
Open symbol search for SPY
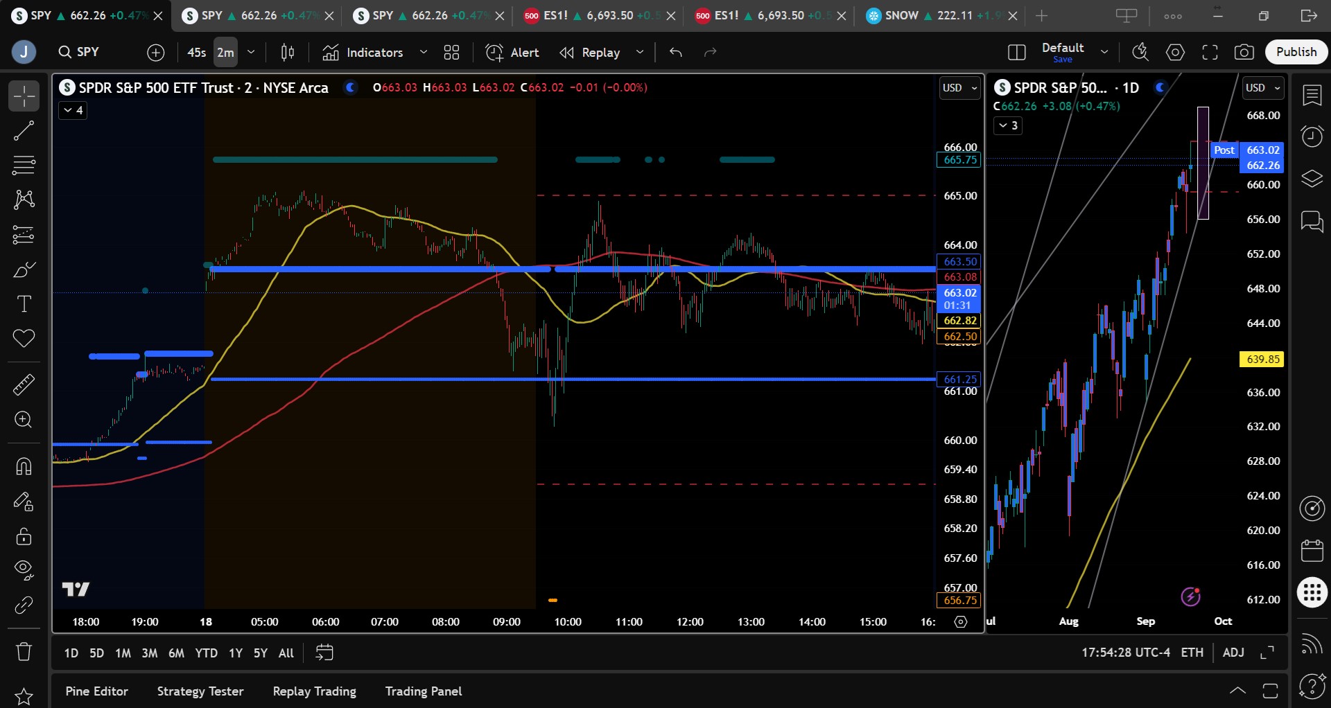pos(79,52)
